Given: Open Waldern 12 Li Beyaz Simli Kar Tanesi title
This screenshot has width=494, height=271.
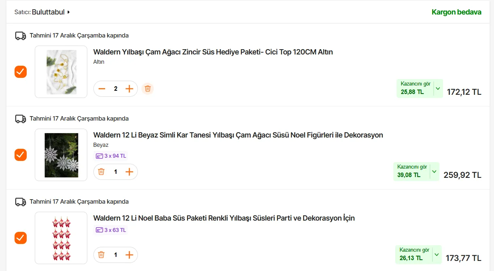Looking at the screenshot, I should (x=238, y=135).
